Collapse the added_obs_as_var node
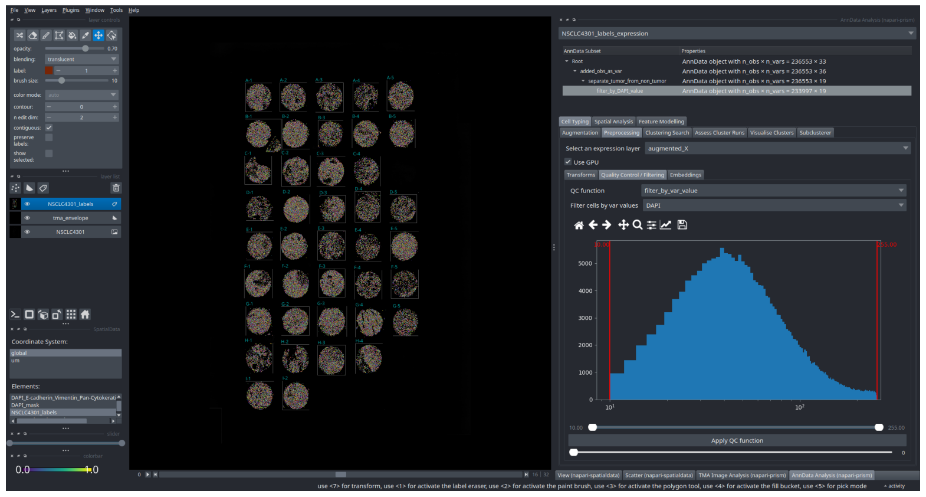Image resolution: width=926 pixels, height=497 pixels. 575,71
